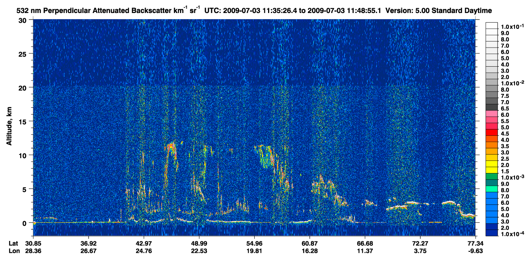Click the red swatch between 4.5 and 5.0

point(491,133)
